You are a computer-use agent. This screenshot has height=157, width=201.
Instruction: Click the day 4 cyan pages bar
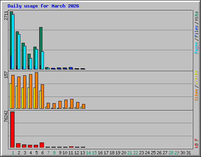point(31,64)
